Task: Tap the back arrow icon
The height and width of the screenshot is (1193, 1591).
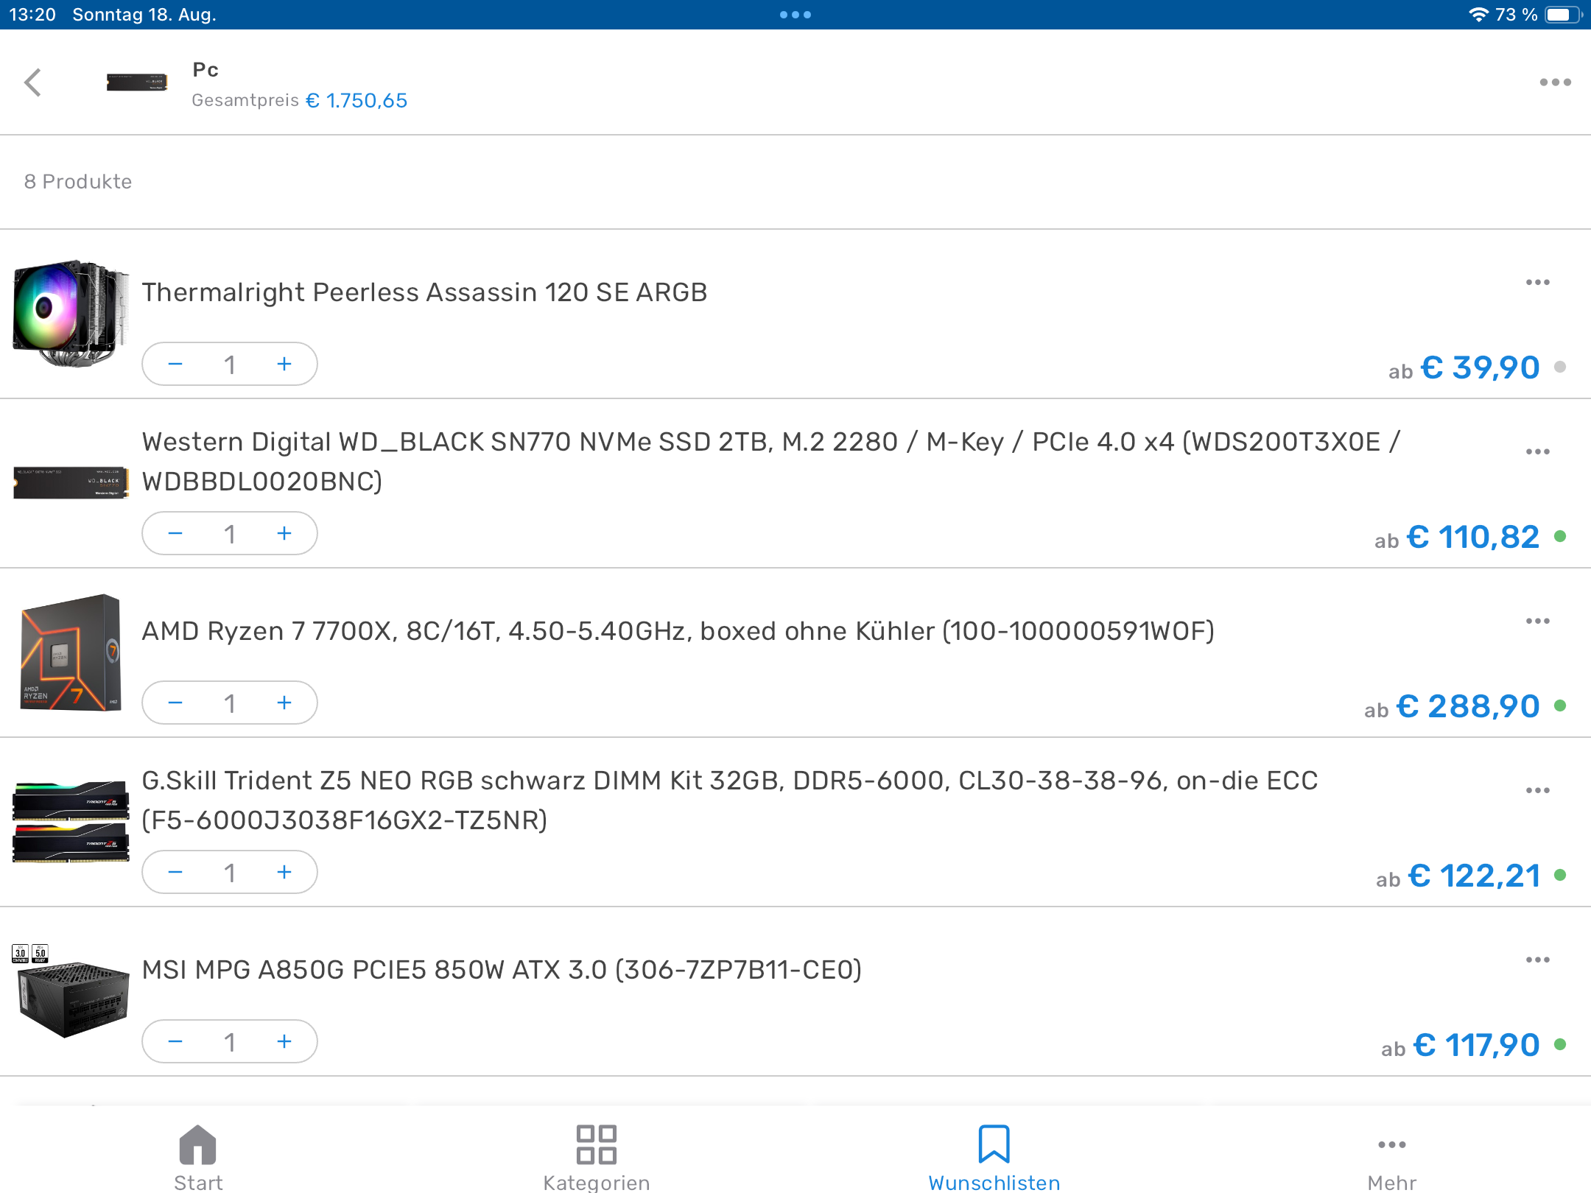Action: [x=33, y=82]
